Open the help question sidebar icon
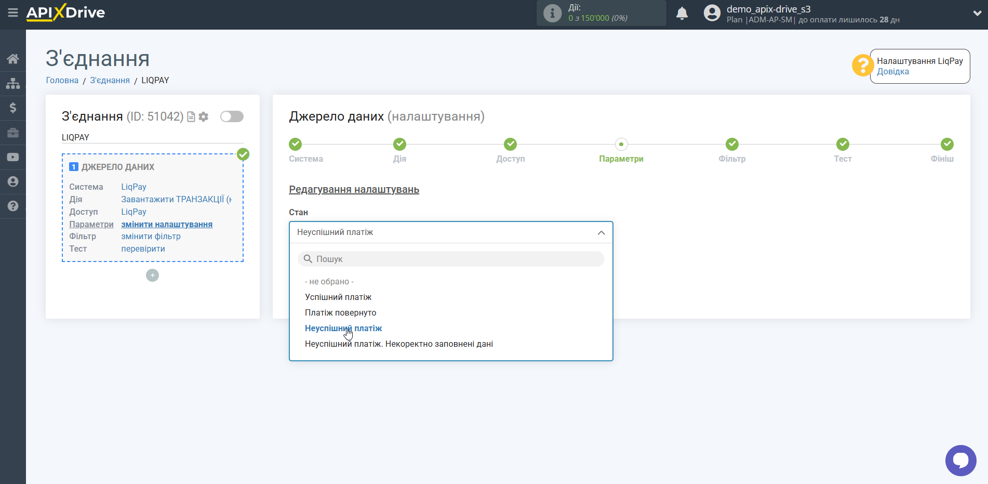Image resolution: width=988 pixels, height=484 pixels. (x=13, y=206)
